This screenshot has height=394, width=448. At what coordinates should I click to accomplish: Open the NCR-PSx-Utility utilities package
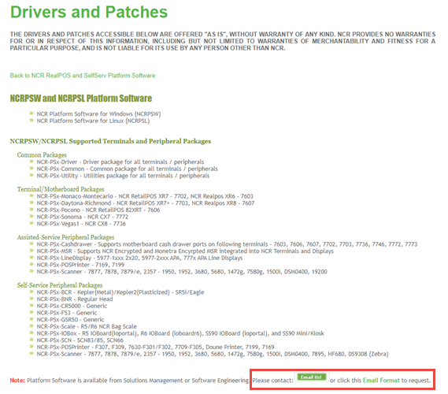[x=123, y=176]
